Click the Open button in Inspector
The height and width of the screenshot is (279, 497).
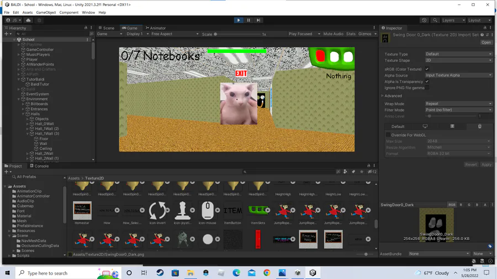pyautogui.click(x=486, y=42)
